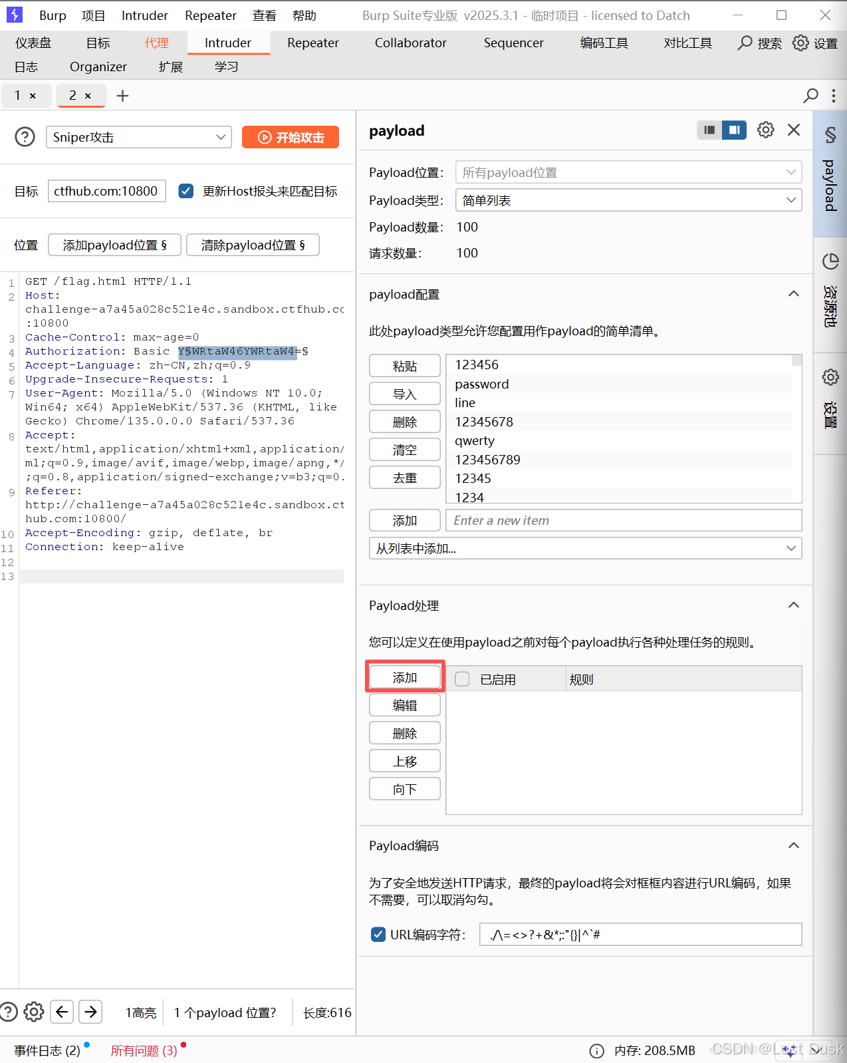The image size is (847, 1063).
Task: Click the search magnifier in top toolbar
Action: (x=745, y=43)
